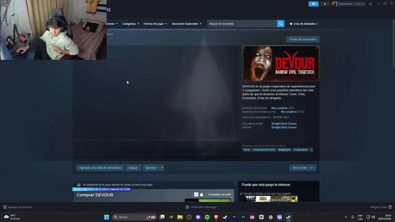
Task: Open OBS Studio from taskbar
Action: tap(189, 217)
